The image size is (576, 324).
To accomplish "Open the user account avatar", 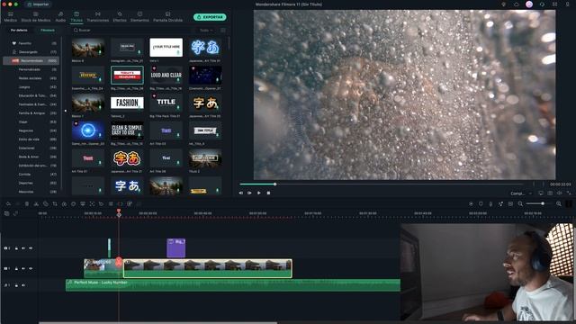I will 529,4.
